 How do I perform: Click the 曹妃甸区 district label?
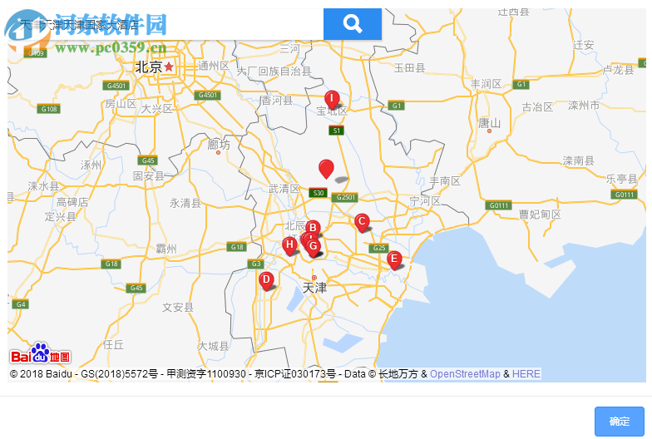tap(540, 215)
